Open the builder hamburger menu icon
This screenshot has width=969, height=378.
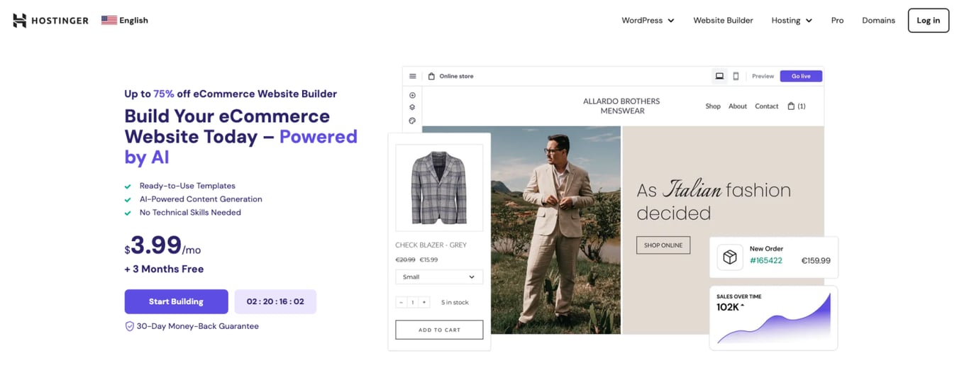click(x=413, y=76)
